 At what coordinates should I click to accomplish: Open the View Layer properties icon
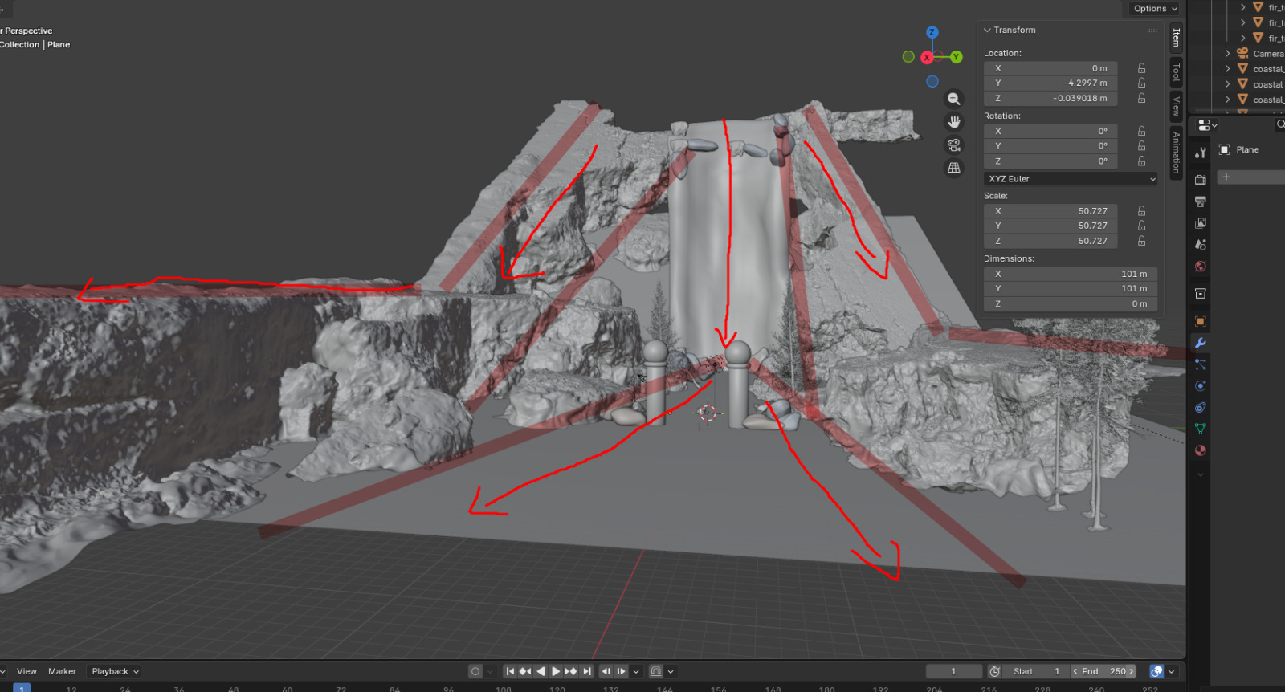pyautogui.click(x=1201, y=223)
